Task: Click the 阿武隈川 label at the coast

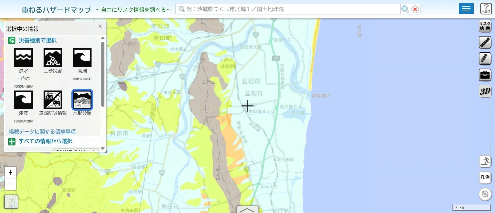Action: coord(321,96)
